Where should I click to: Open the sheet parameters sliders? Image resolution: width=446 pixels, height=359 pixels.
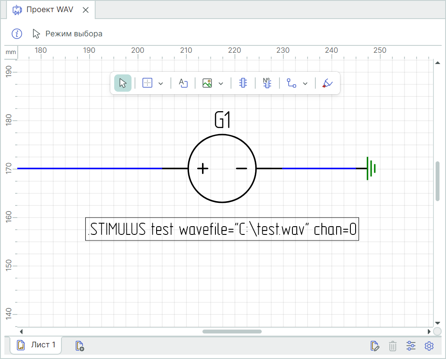[411, 346]
